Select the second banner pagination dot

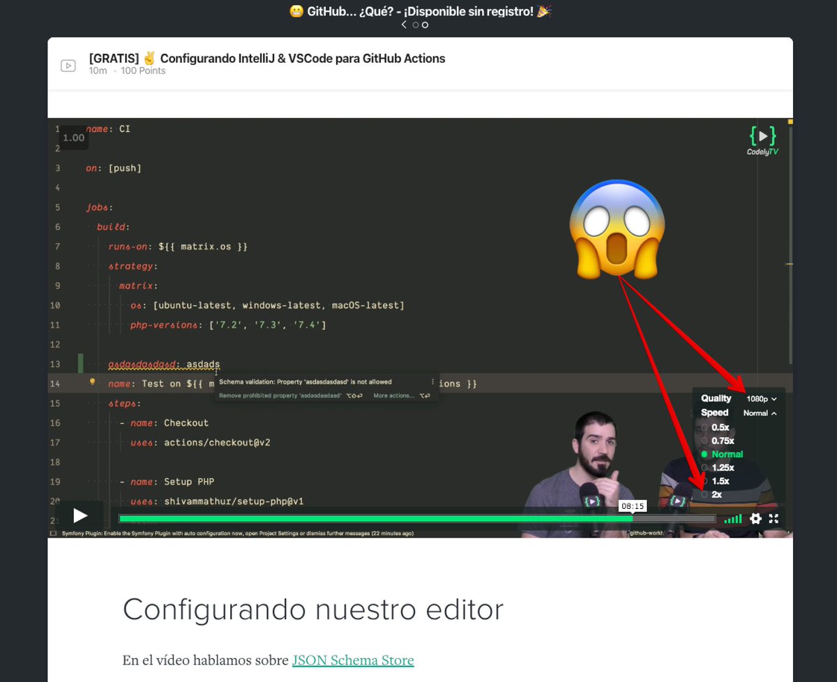(425, 25)
